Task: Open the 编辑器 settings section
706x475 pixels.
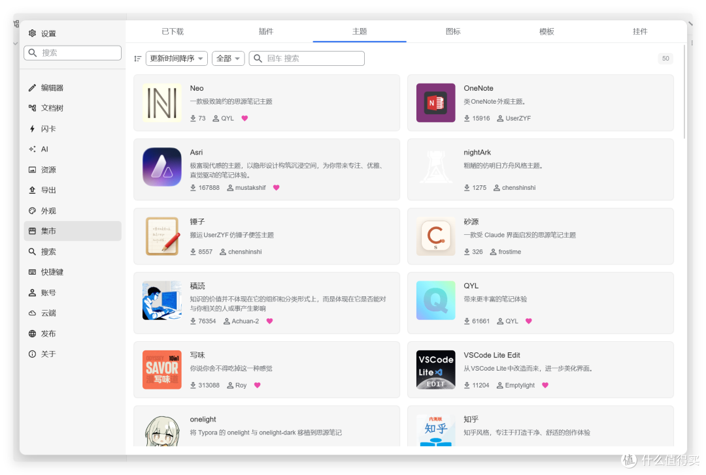Action: point(73,87)
